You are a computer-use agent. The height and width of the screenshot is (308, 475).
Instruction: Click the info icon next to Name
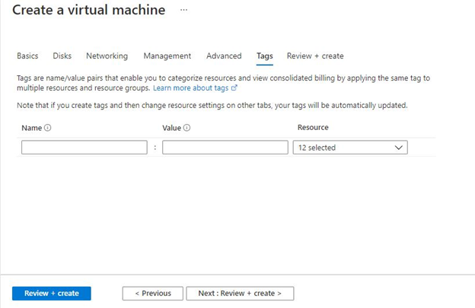coord(48,128)
